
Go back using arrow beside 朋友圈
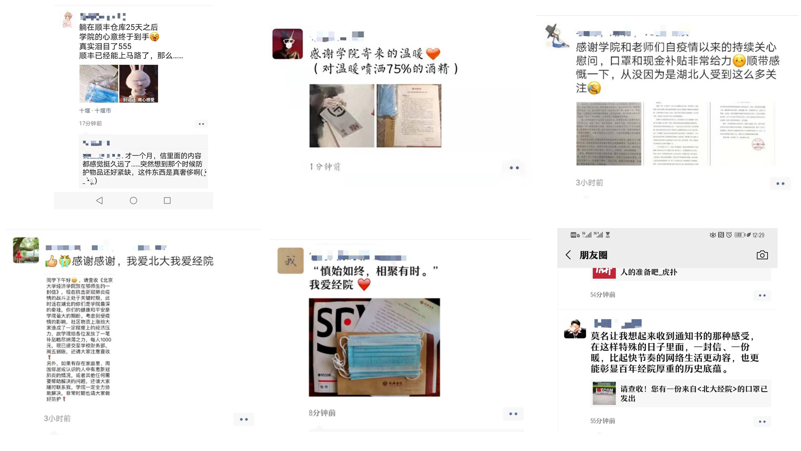coord(568,255)
